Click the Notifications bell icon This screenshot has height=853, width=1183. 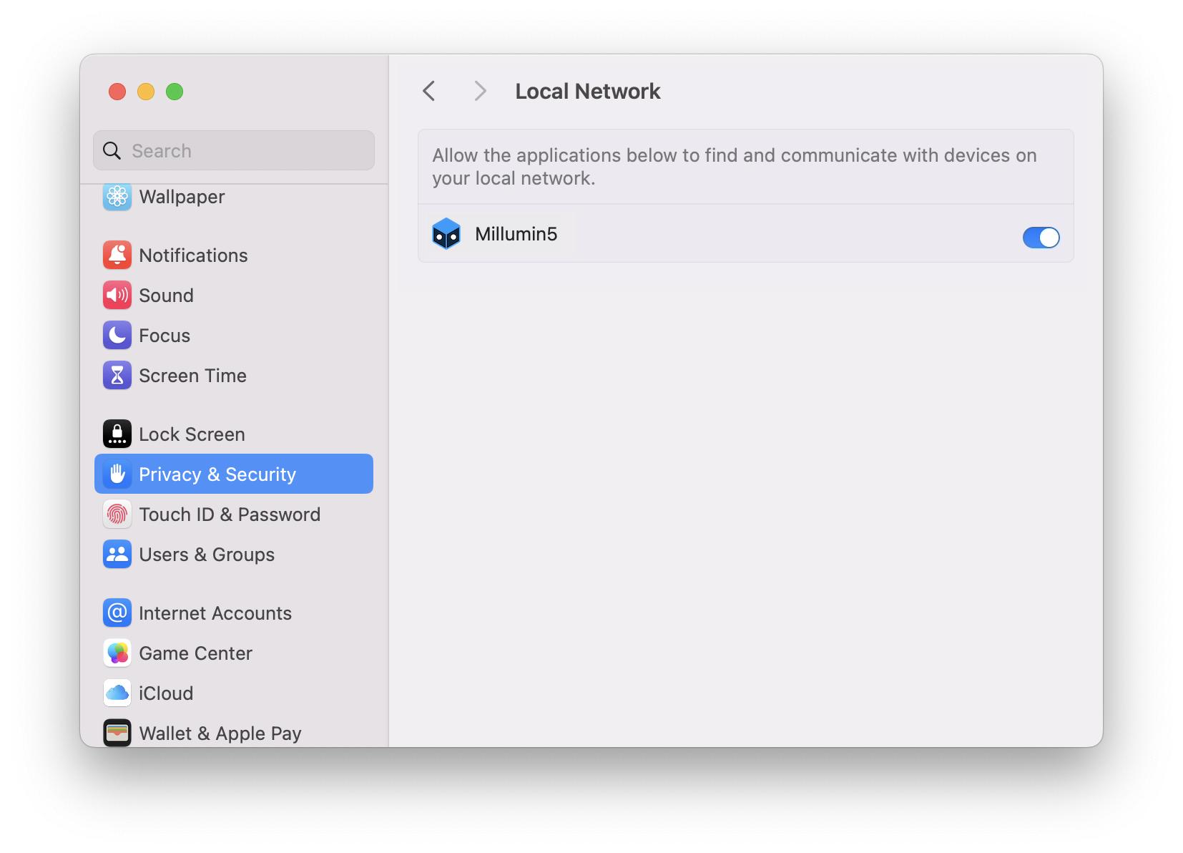point(117,255)
